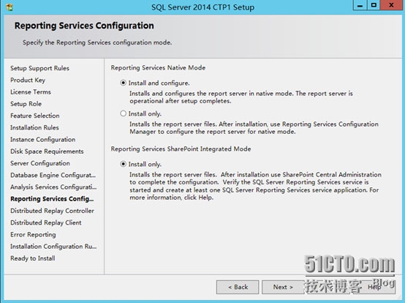Image resolution: width=405 pixels, height=303 pixels.
Task: Go to Analysis Services Configuration step
Action: (x=53, y=187)
